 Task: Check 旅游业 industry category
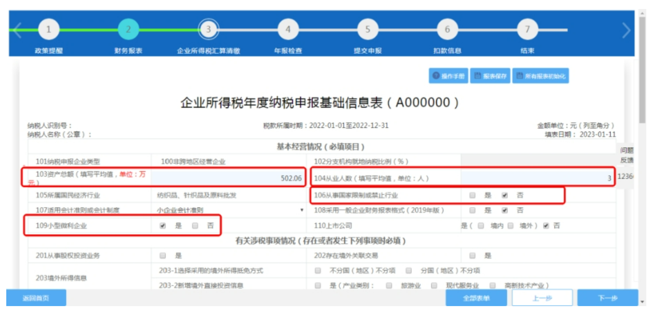389,286
